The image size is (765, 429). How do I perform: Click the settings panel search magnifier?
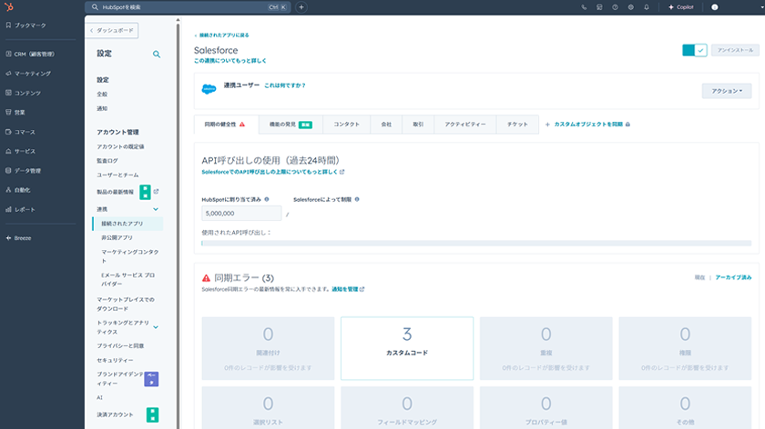[157, 54]
